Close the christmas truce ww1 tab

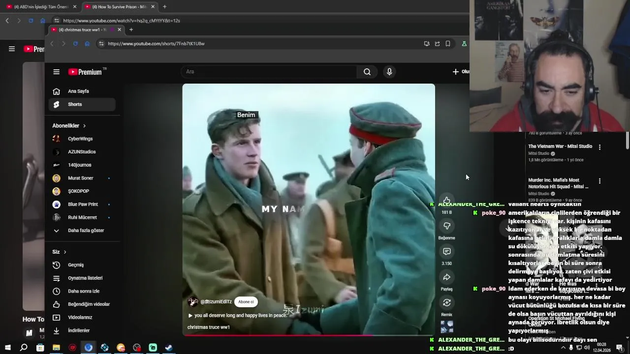coord(119,29)
